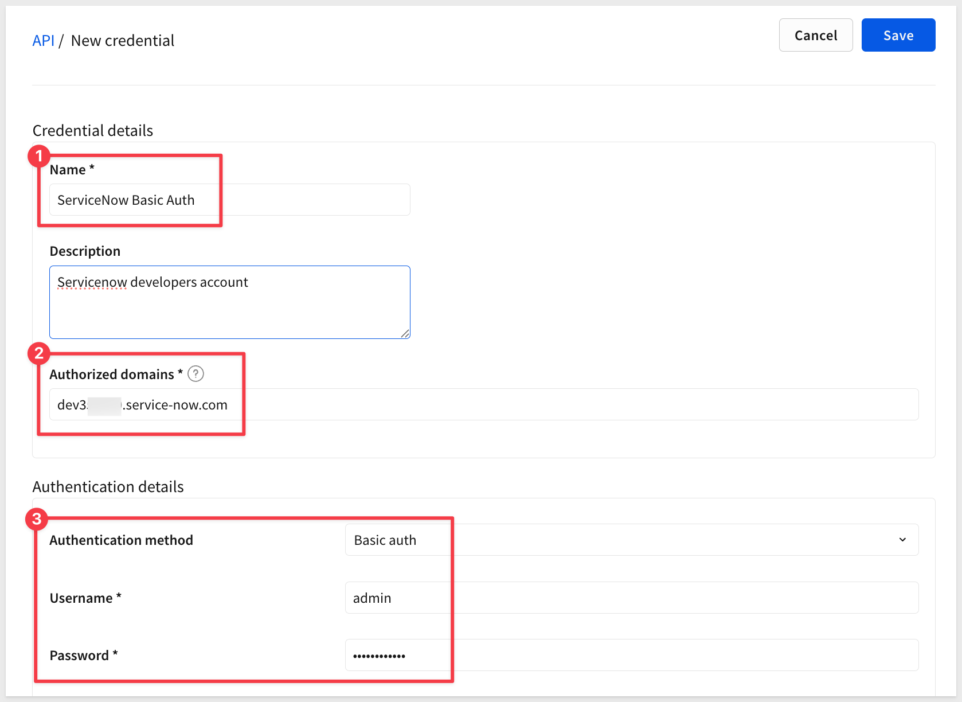Screen dimensions: 962x702
Task: Focus the masked Password input
Action: (631, 656)
